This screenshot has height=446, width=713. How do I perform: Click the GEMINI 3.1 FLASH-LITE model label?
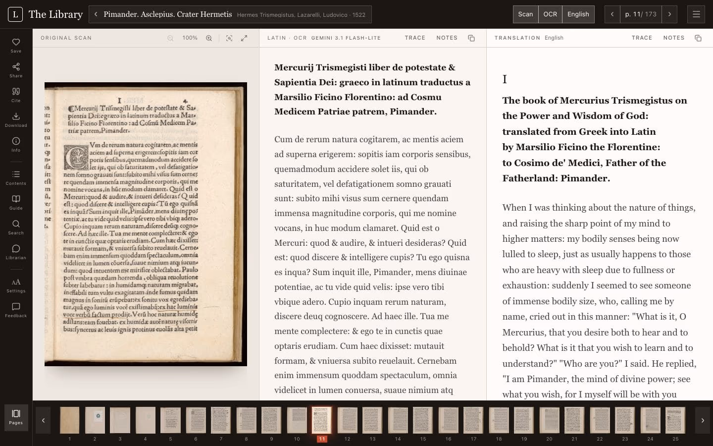346,38
